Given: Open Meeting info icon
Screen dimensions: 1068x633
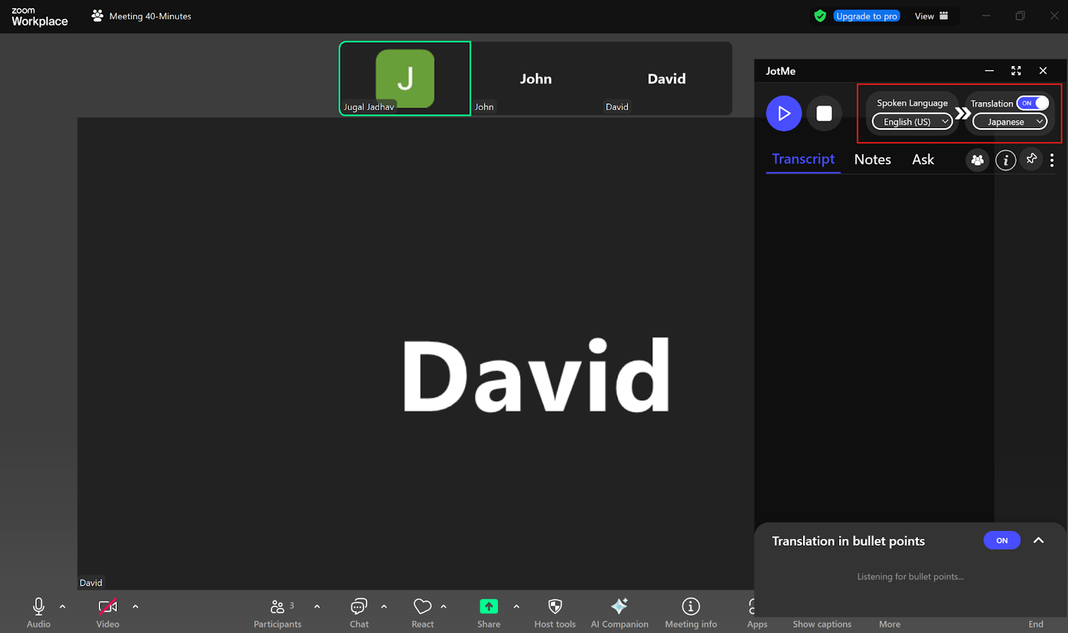Looking at the screenshot, I should 691,606.
